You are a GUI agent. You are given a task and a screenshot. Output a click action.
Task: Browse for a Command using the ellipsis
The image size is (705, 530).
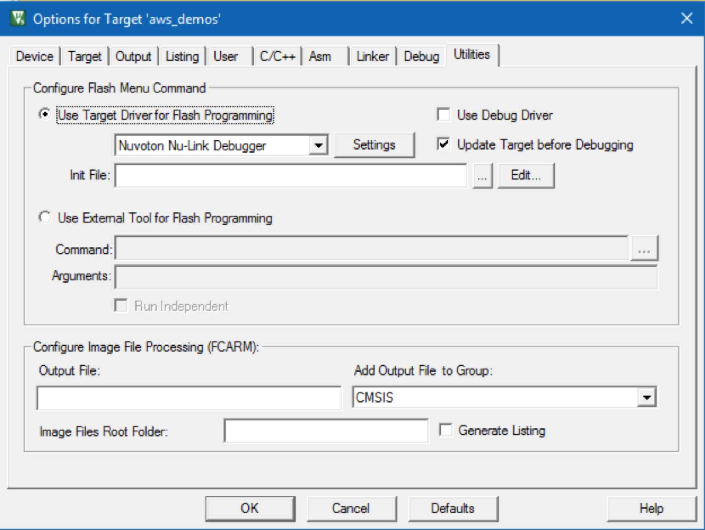point(645,247)
